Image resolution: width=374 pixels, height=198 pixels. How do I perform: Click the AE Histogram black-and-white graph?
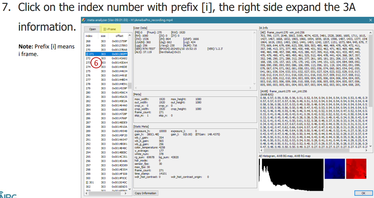290,174
